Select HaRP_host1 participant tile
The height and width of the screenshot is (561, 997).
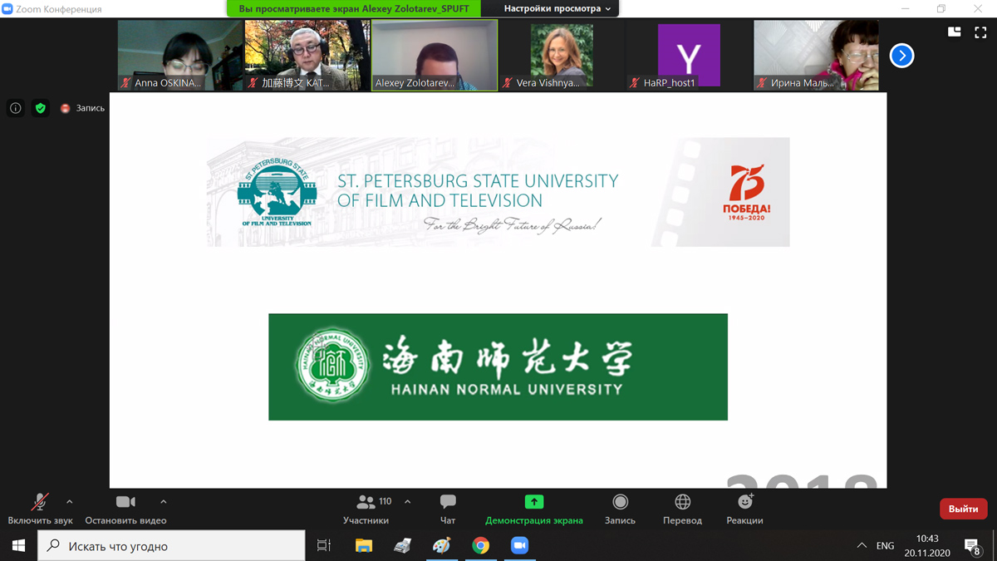pos(689,56)
